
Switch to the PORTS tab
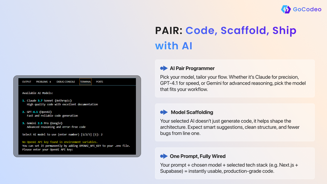[x=100, y=82]
